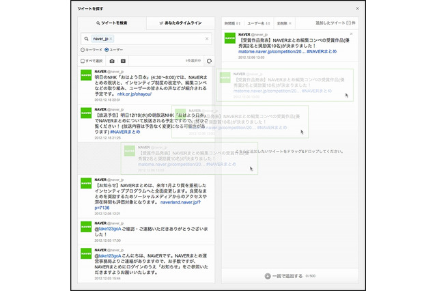437x291 pixels.
Task: Open @take123goA mention in こんにちは tweet
Action: [x=108, y=256]
